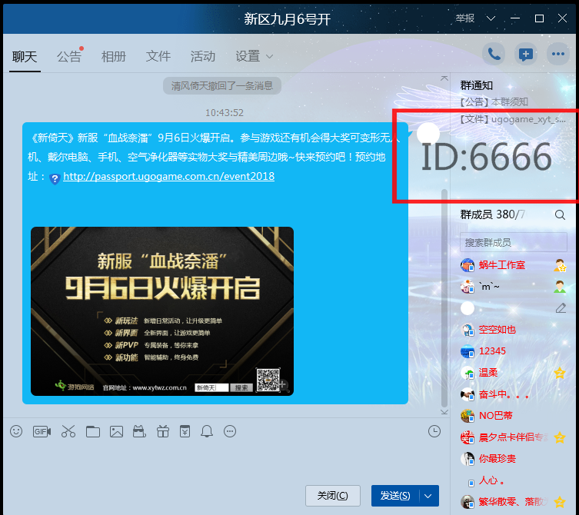Click 清风倚天撤回了一条消息 notice
This screenshot has height=515, width=579.
[222, 85]
